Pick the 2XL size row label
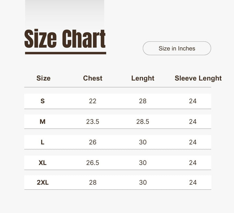 click(x=43, y=182)
